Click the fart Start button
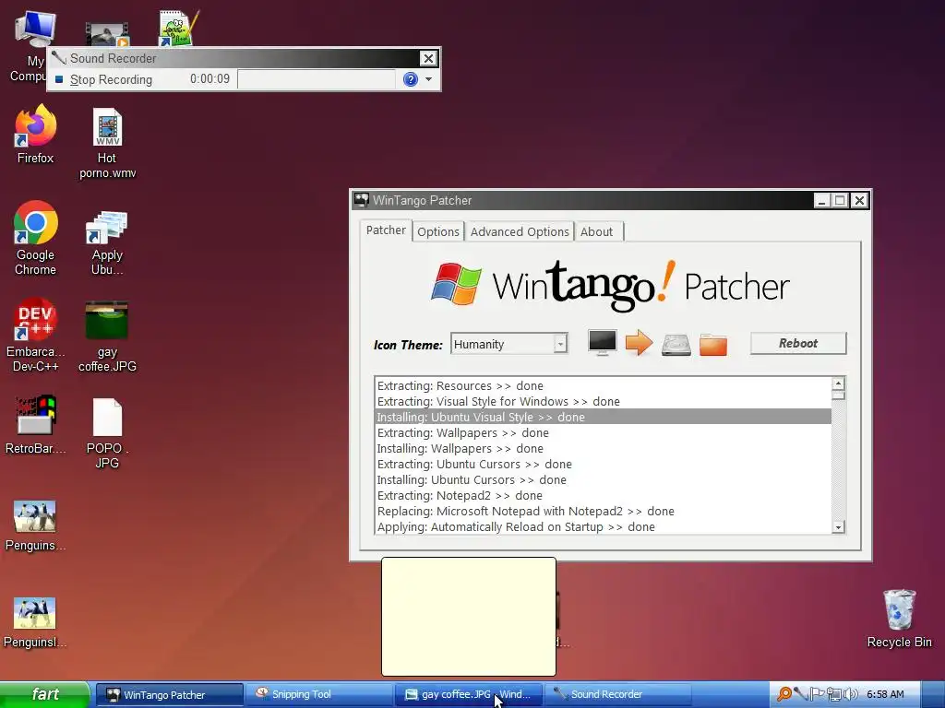The image size is (945, 708). [x=44, y=694]
